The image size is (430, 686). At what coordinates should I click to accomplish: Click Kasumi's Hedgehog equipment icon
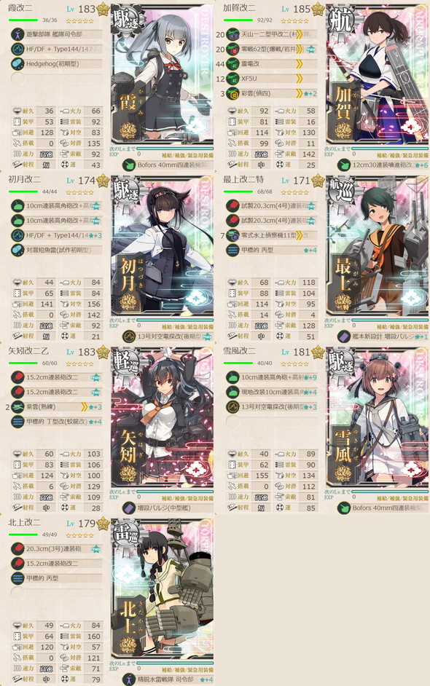[x=17, y=63]
